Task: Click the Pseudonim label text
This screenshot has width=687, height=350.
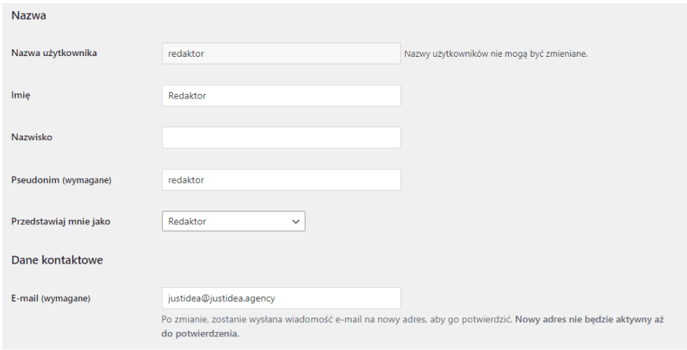Action: click(36, 180)
